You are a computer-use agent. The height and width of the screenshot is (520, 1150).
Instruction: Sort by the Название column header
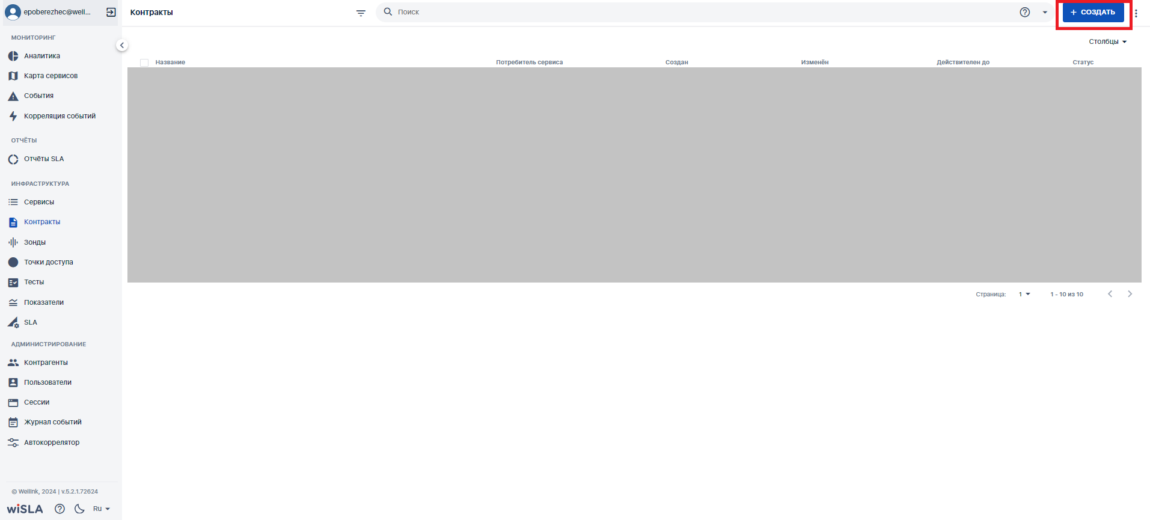click(x=170, y=62)
